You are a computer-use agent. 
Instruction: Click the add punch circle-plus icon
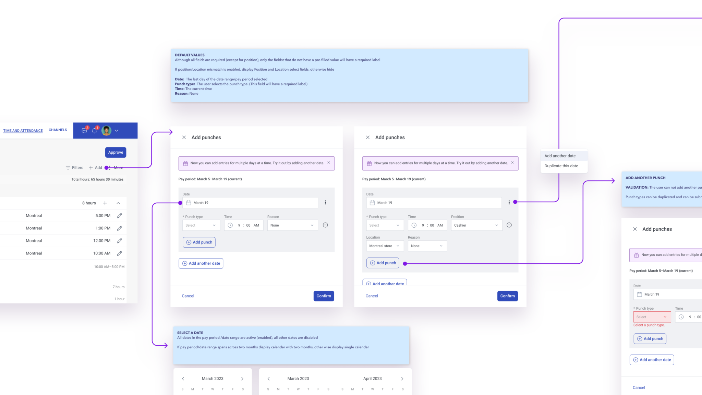189,242
